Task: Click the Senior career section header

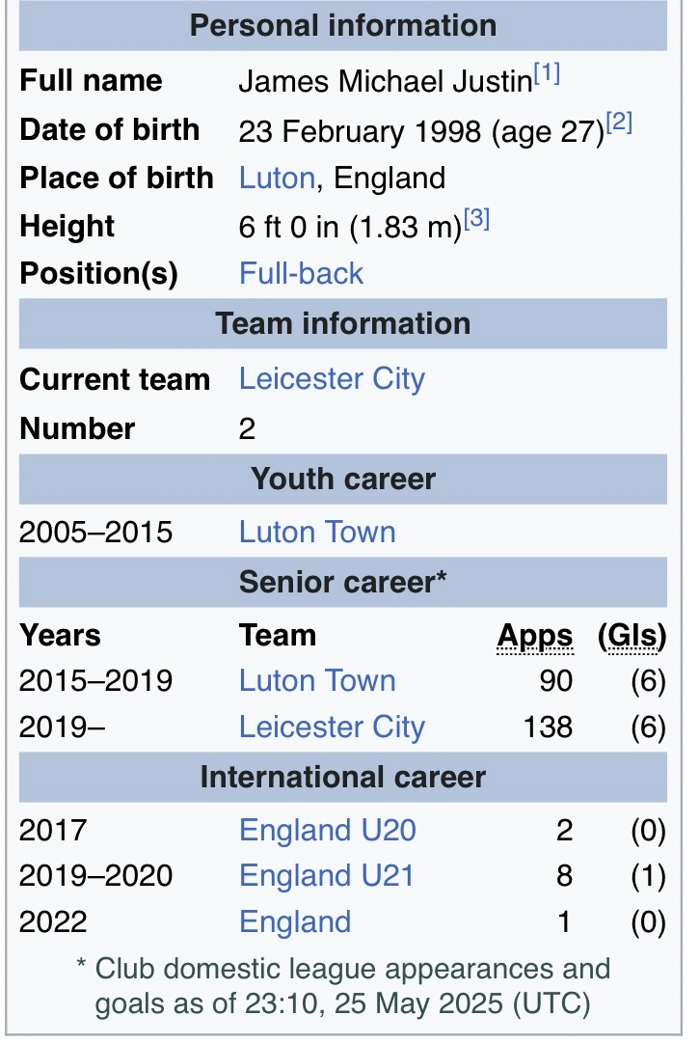Action: tap(343, 583)
